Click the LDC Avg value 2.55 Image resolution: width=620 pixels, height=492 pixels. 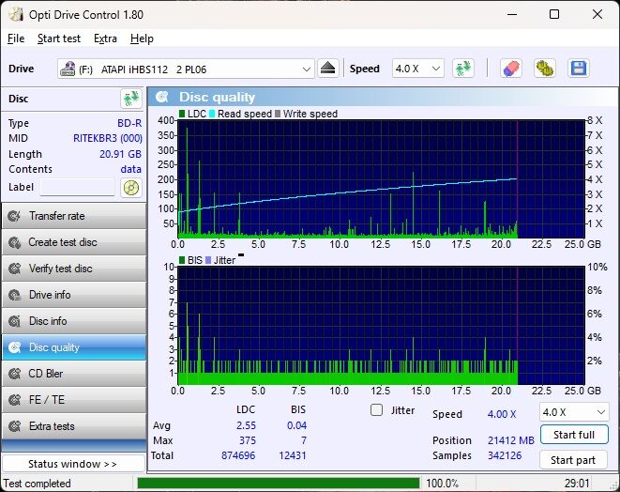point(246,425)
